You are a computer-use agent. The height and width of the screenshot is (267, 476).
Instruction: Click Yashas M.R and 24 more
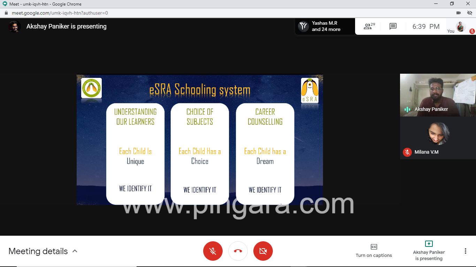tap(325, 26)
